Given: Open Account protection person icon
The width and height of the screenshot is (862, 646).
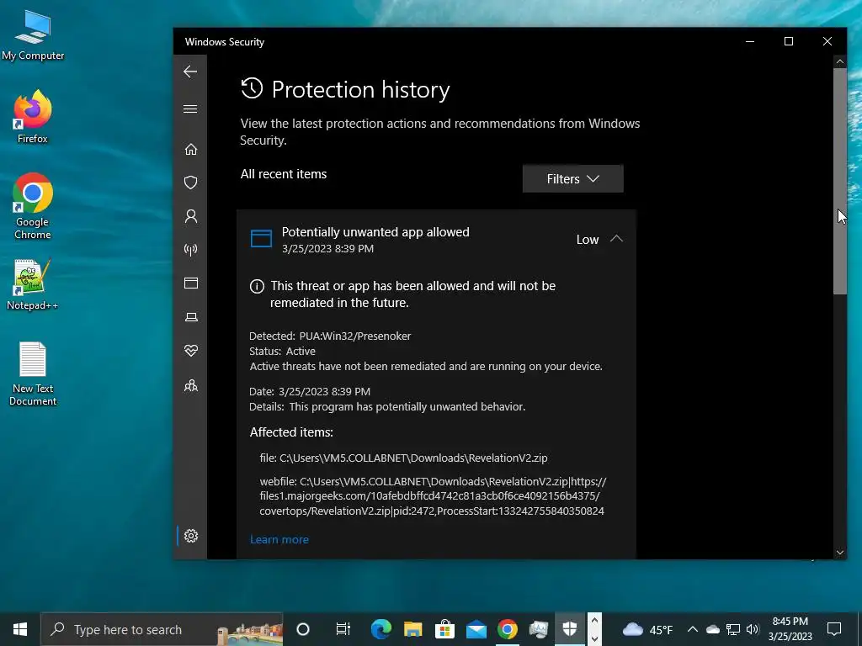Looking at the screenshot, I should tap(191, 216).
